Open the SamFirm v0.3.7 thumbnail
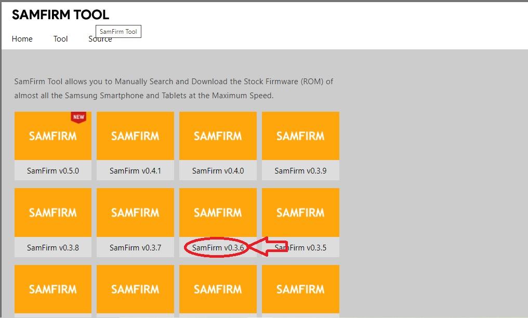The height and width of the screenshot is (318, 528). (x=135, y=213)
